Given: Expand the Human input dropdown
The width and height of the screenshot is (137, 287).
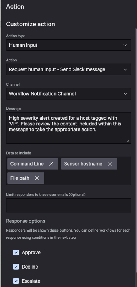Looking at the screenshot, I should pyautogui.click(x=68, y=45).
